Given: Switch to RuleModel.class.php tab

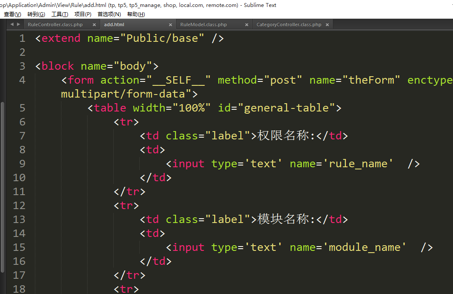Looking at the screenshot, I should point(203,25).
